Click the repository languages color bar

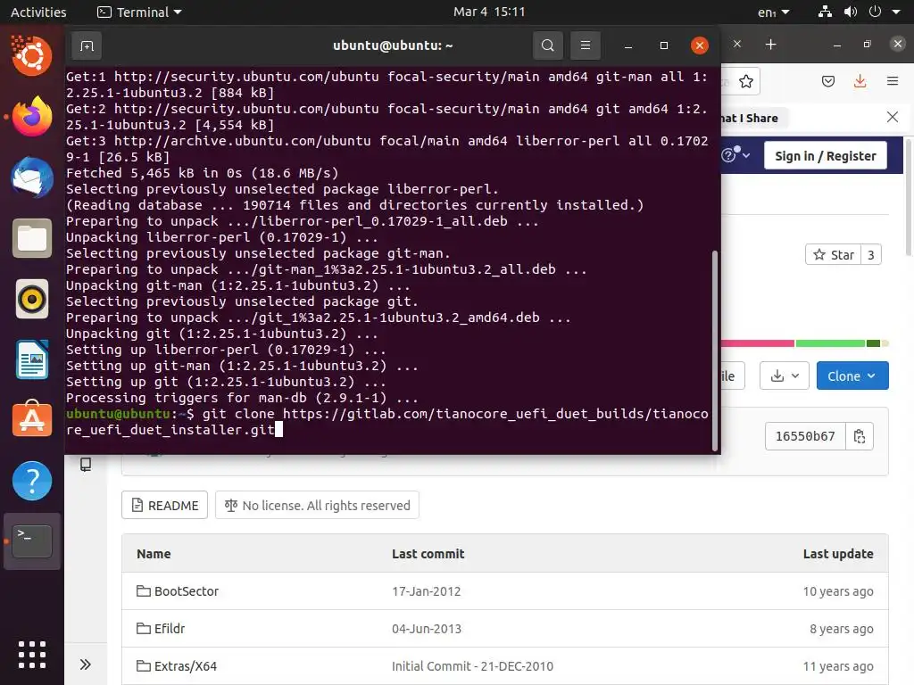tap(804, 343)
